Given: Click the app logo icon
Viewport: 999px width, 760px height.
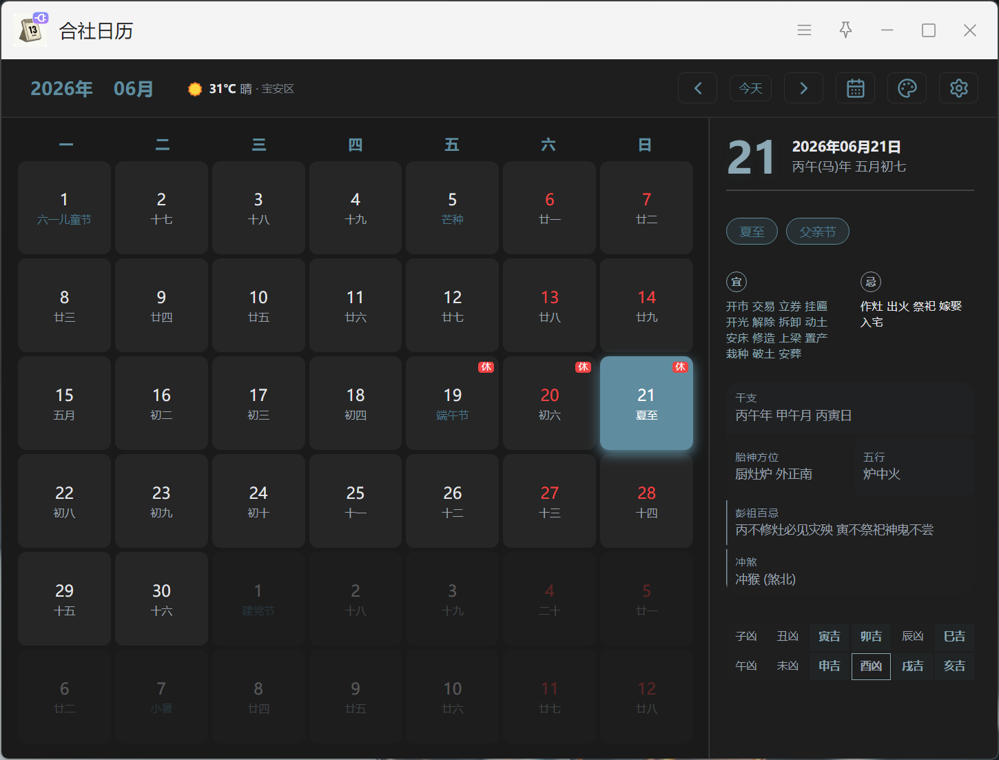Looking at the screenshot, I should tap(31, 30).
